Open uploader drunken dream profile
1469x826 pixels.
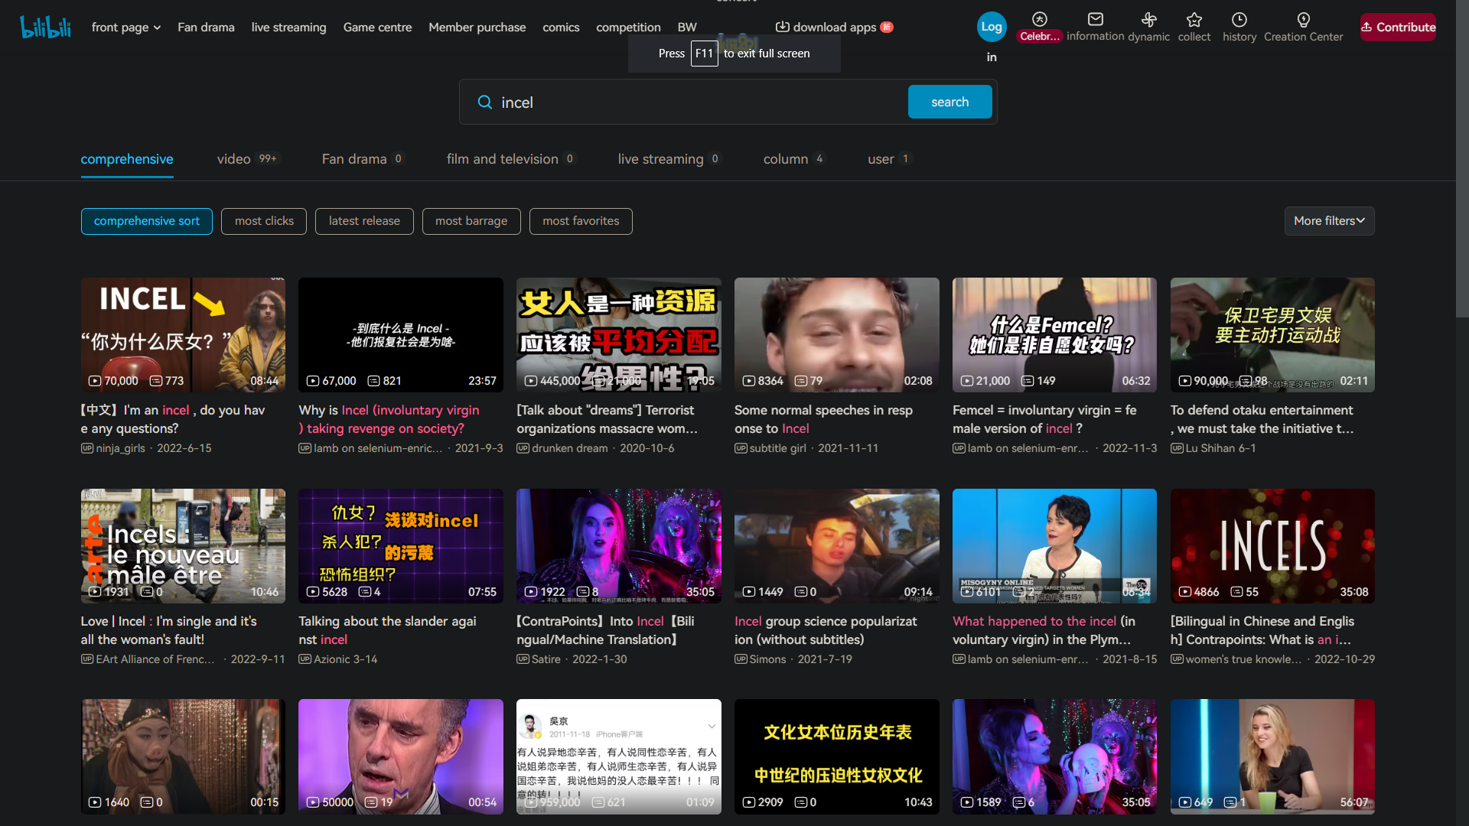569,448
